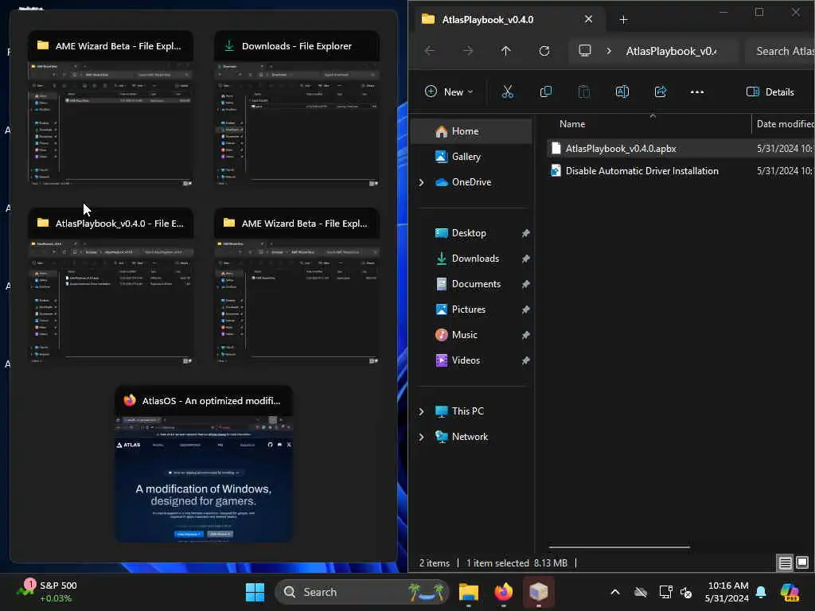Open Pictures in quick access

click(x=471, y=309)
